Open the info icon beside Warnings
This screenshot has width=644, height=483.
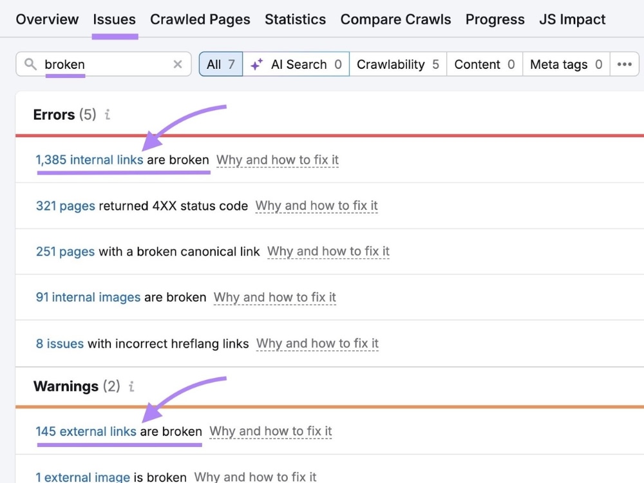click(131, 386)
